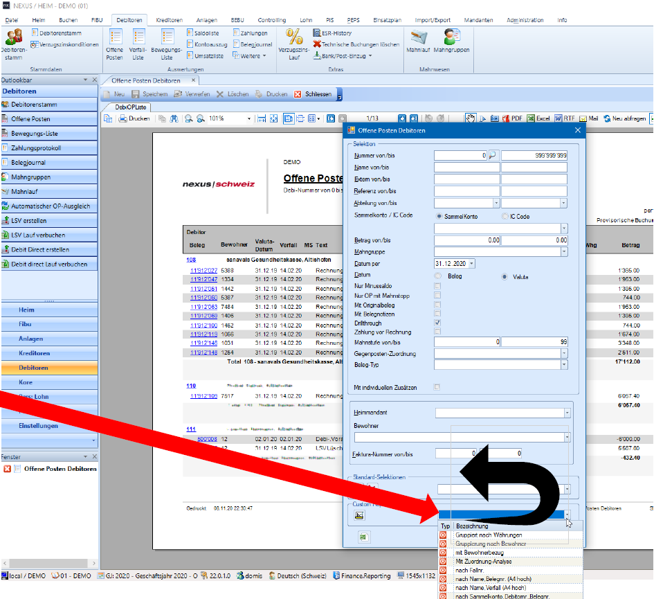Open the Kreditoren ribbon tab
The width and height of the screenshot is (654, 599).
tap(169, 20)
